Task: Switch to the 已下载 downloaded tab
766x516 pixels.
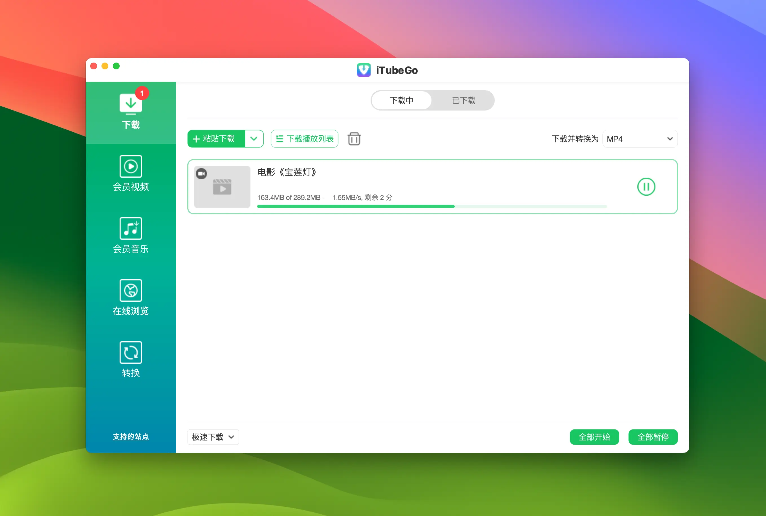Action: tap(463, 100)
